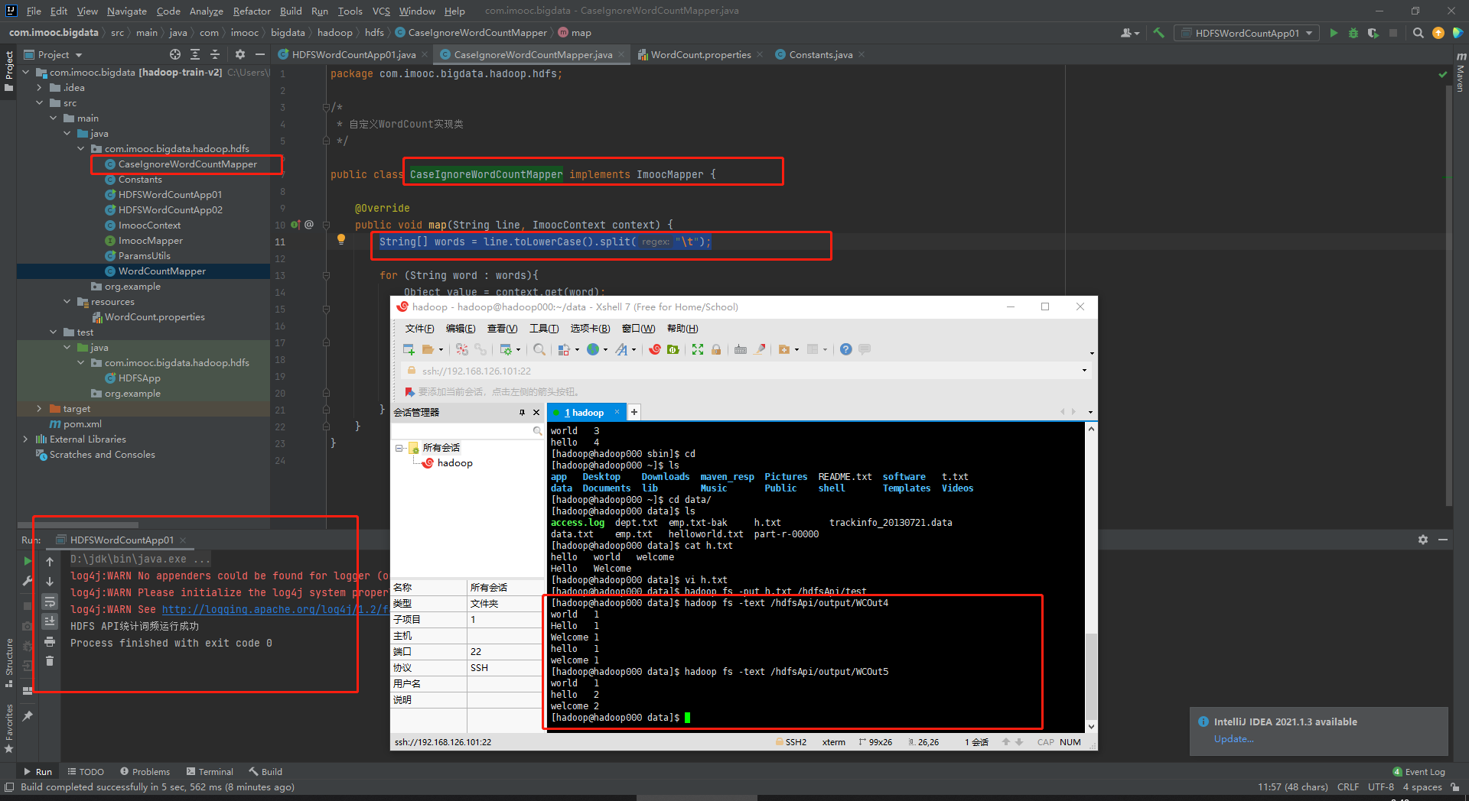Open the Maven side panel
The image size is (1469, 801).
point(1460,73)
